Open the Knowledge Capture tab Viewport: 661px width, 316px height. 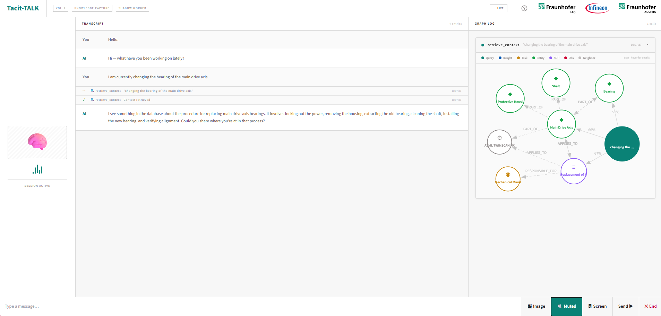[92, 8]
